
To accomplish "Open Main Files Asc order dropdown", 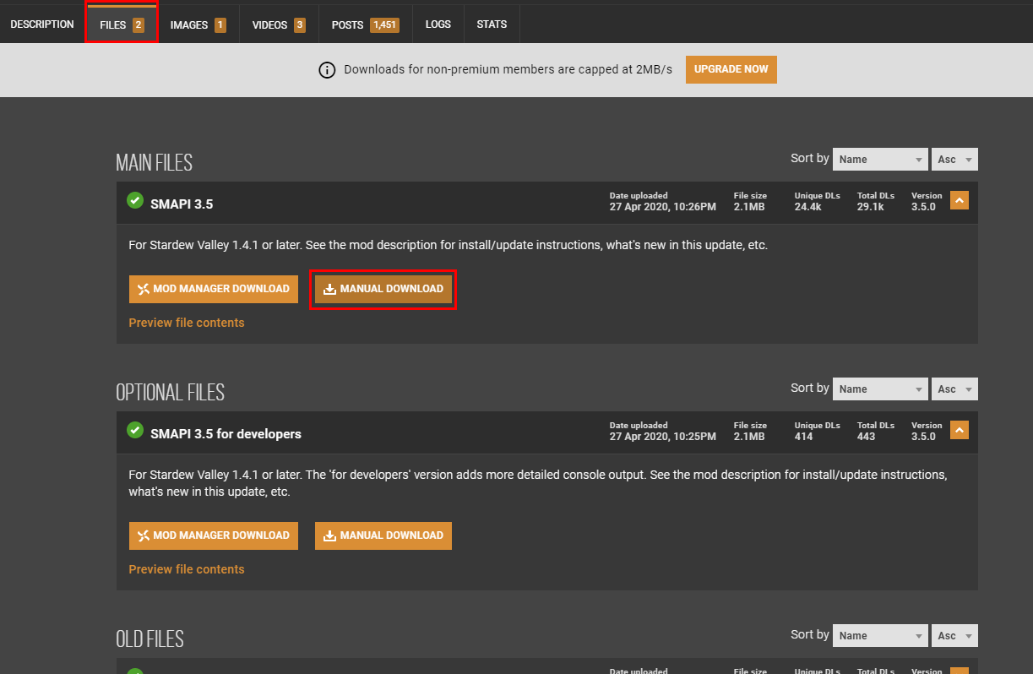I will 954,159.
